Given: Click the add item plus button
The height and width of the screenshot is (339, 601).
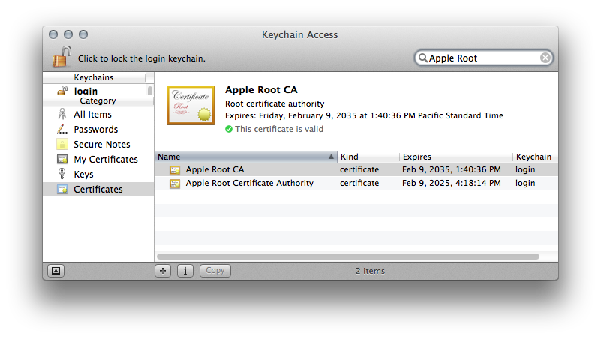Looking at the screenshot, I should point(163,271).
